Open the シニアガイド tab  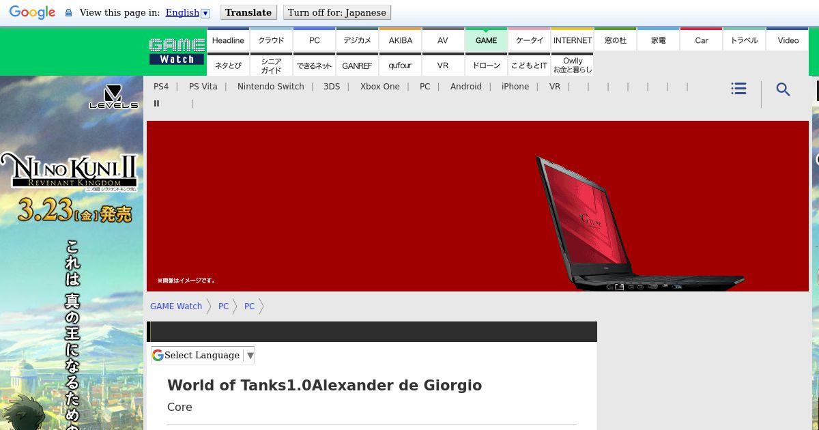(271, 64)
